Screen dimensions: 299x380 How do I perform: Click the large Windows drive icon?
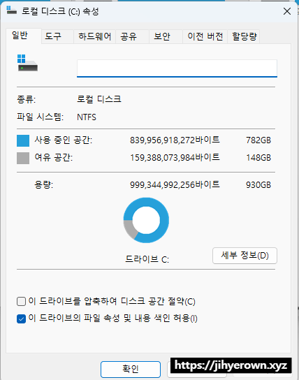[x=27, y=63]
